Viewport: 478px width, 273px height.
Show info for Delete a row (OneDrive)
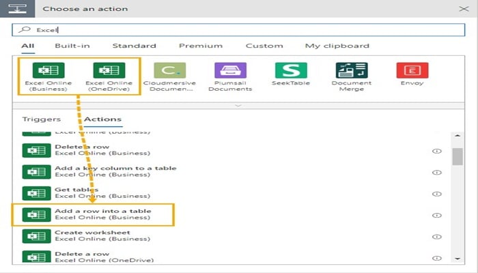pyautogui.click(x=436, y=258)
